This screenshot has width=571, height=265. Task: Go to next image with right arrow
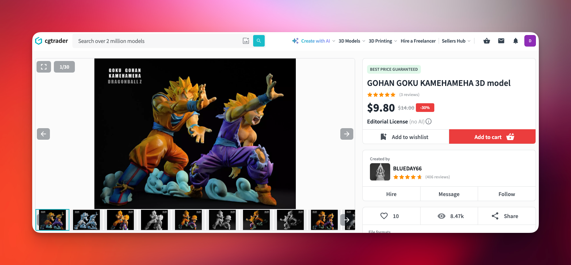[x=347, y=134]
